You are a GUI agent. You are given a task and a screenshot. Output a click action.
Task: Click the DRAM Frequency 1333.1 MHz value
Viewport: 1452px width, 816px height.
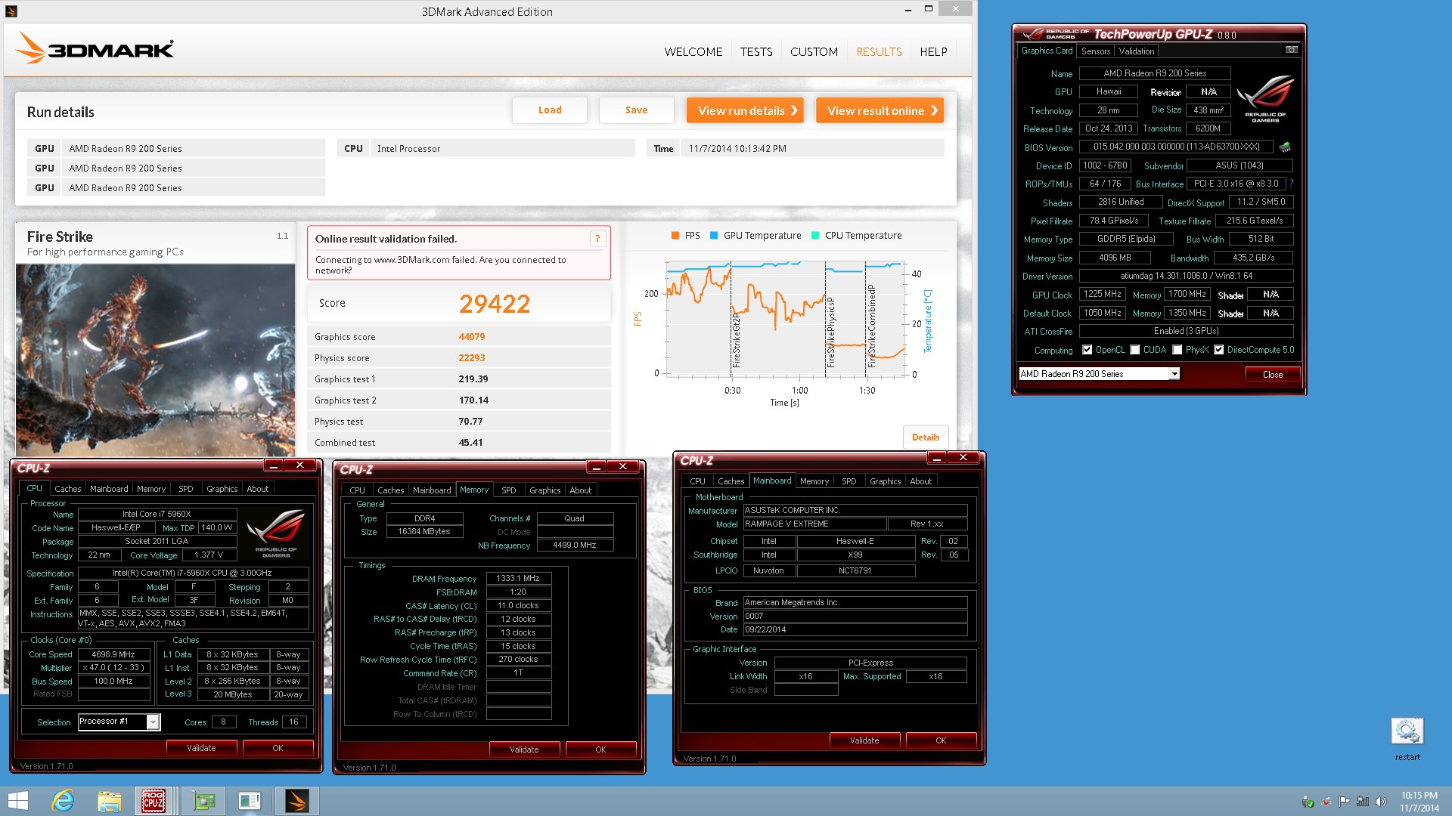click(518, 579)
